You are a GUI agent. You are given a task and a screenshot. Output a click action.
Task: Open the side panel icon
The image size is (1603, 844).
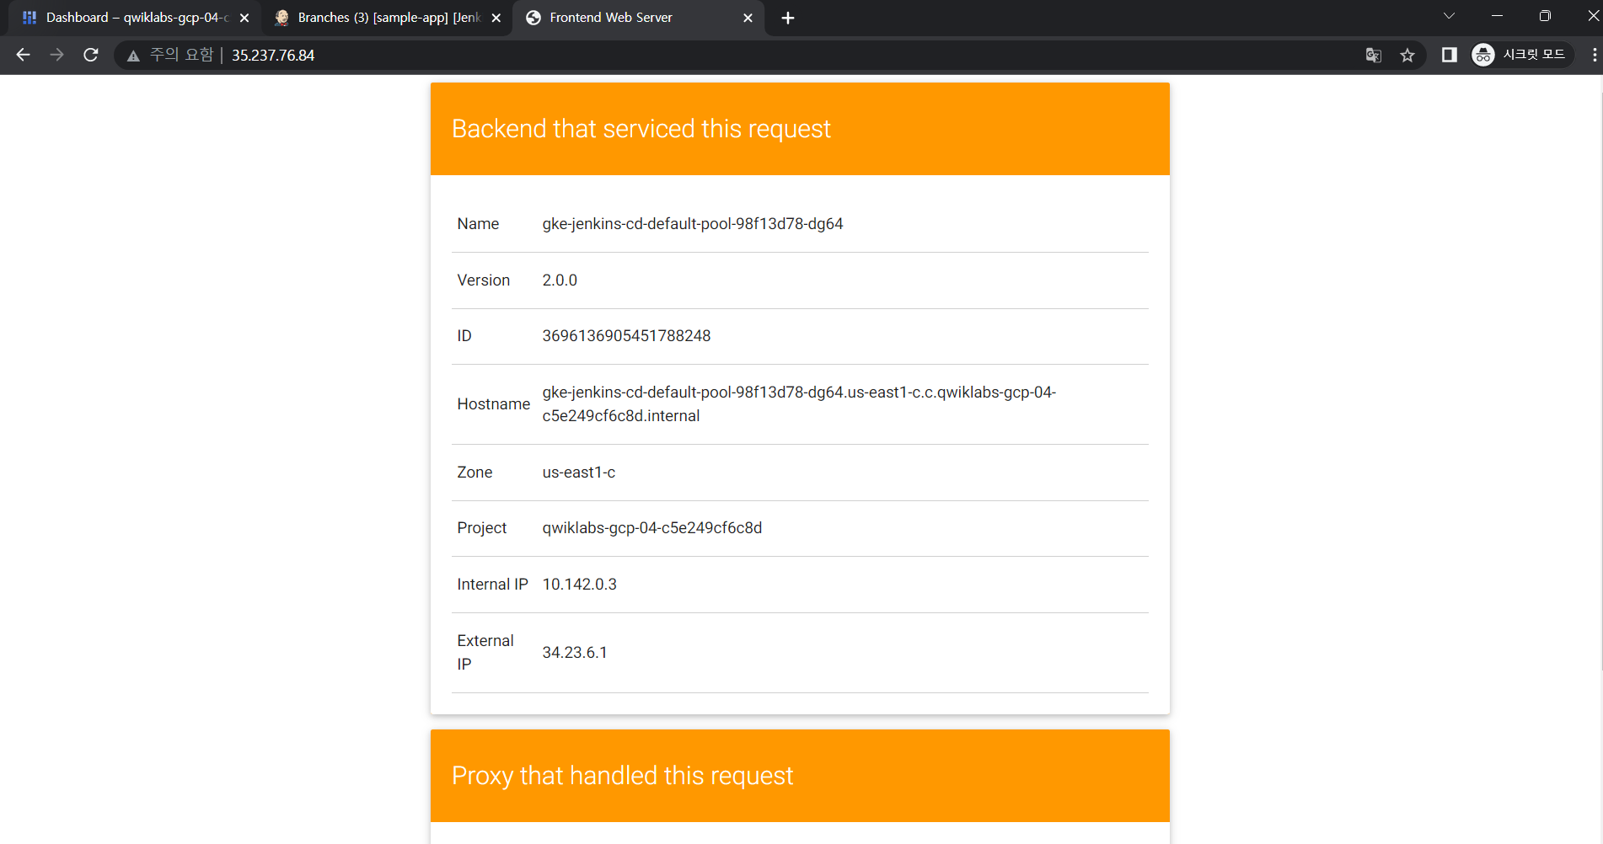tap(1450, 55)
